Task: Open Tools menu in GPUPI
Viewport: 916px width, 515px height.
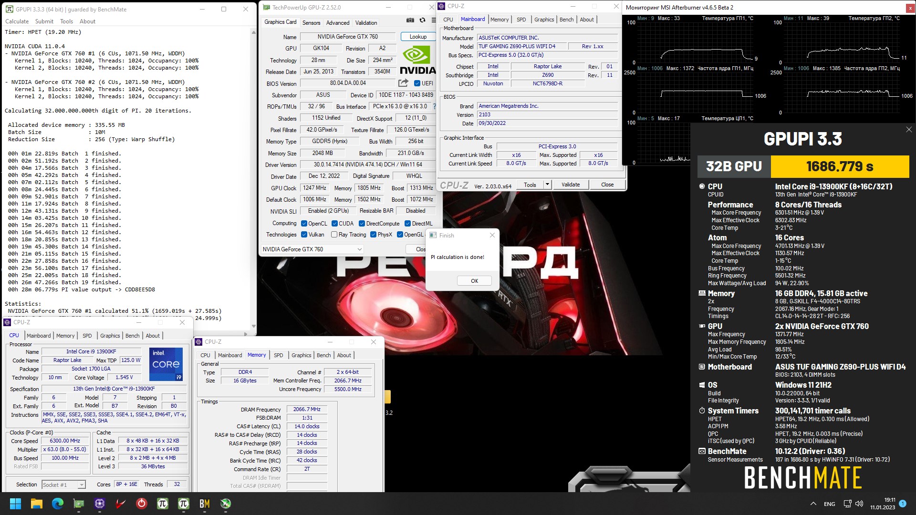Action: click(x=66, y=21)
